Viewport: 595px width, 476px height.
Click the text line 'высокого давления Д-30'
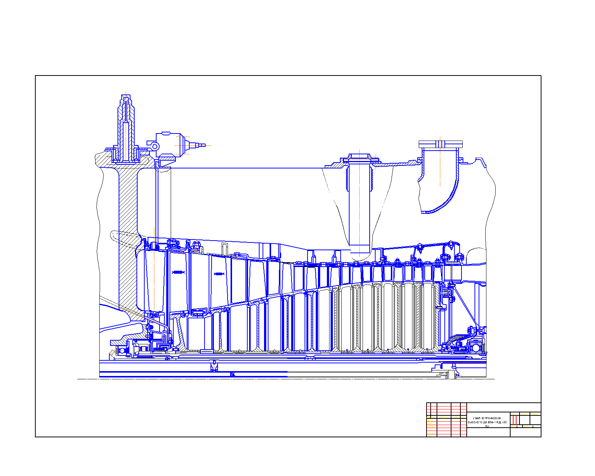pos(487,422)
